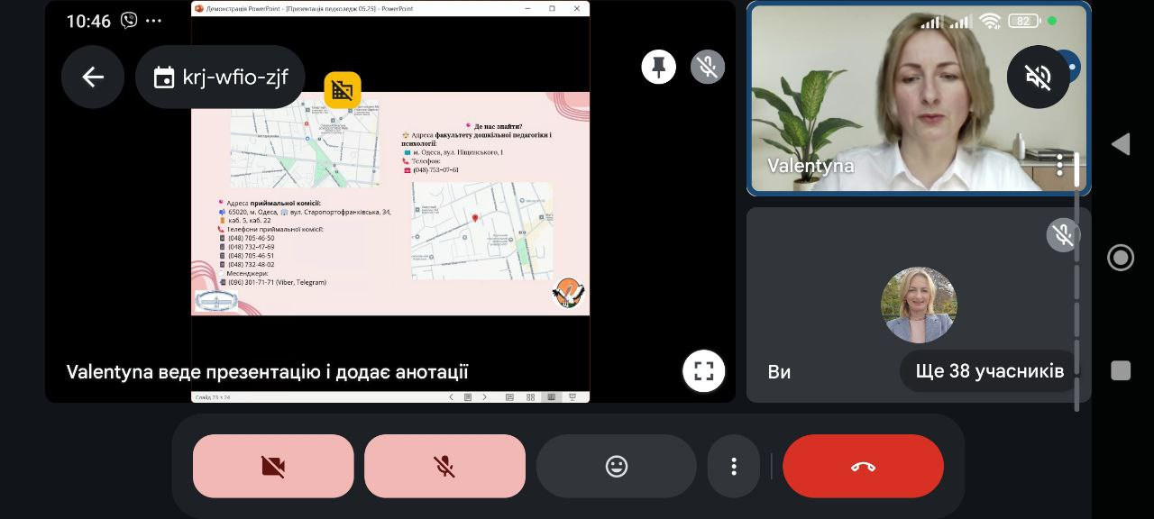Minimize the shared PowerPoint window
1154x519 pixels.
tap(529, 8)
